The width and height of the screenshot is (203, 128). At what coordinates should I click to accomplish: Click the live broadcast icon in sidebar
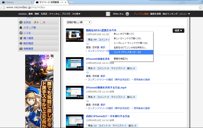pyautogui.click(x=21, y=22)
